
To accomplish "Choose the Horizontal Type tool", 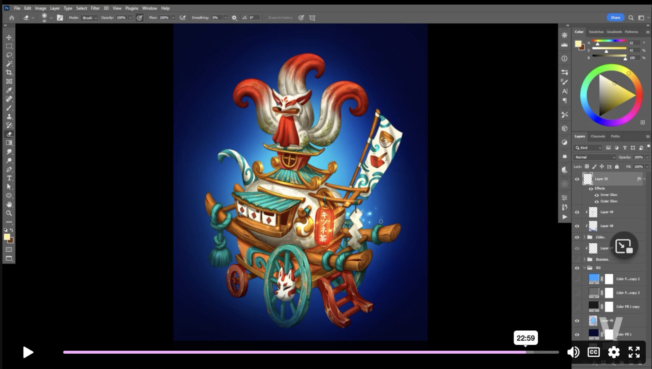I will pyautogui.click(x=9, y=178).
